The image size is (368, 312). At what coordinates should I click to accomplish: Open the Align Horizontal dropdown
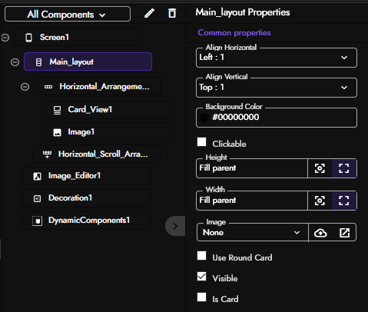[277, 58]
